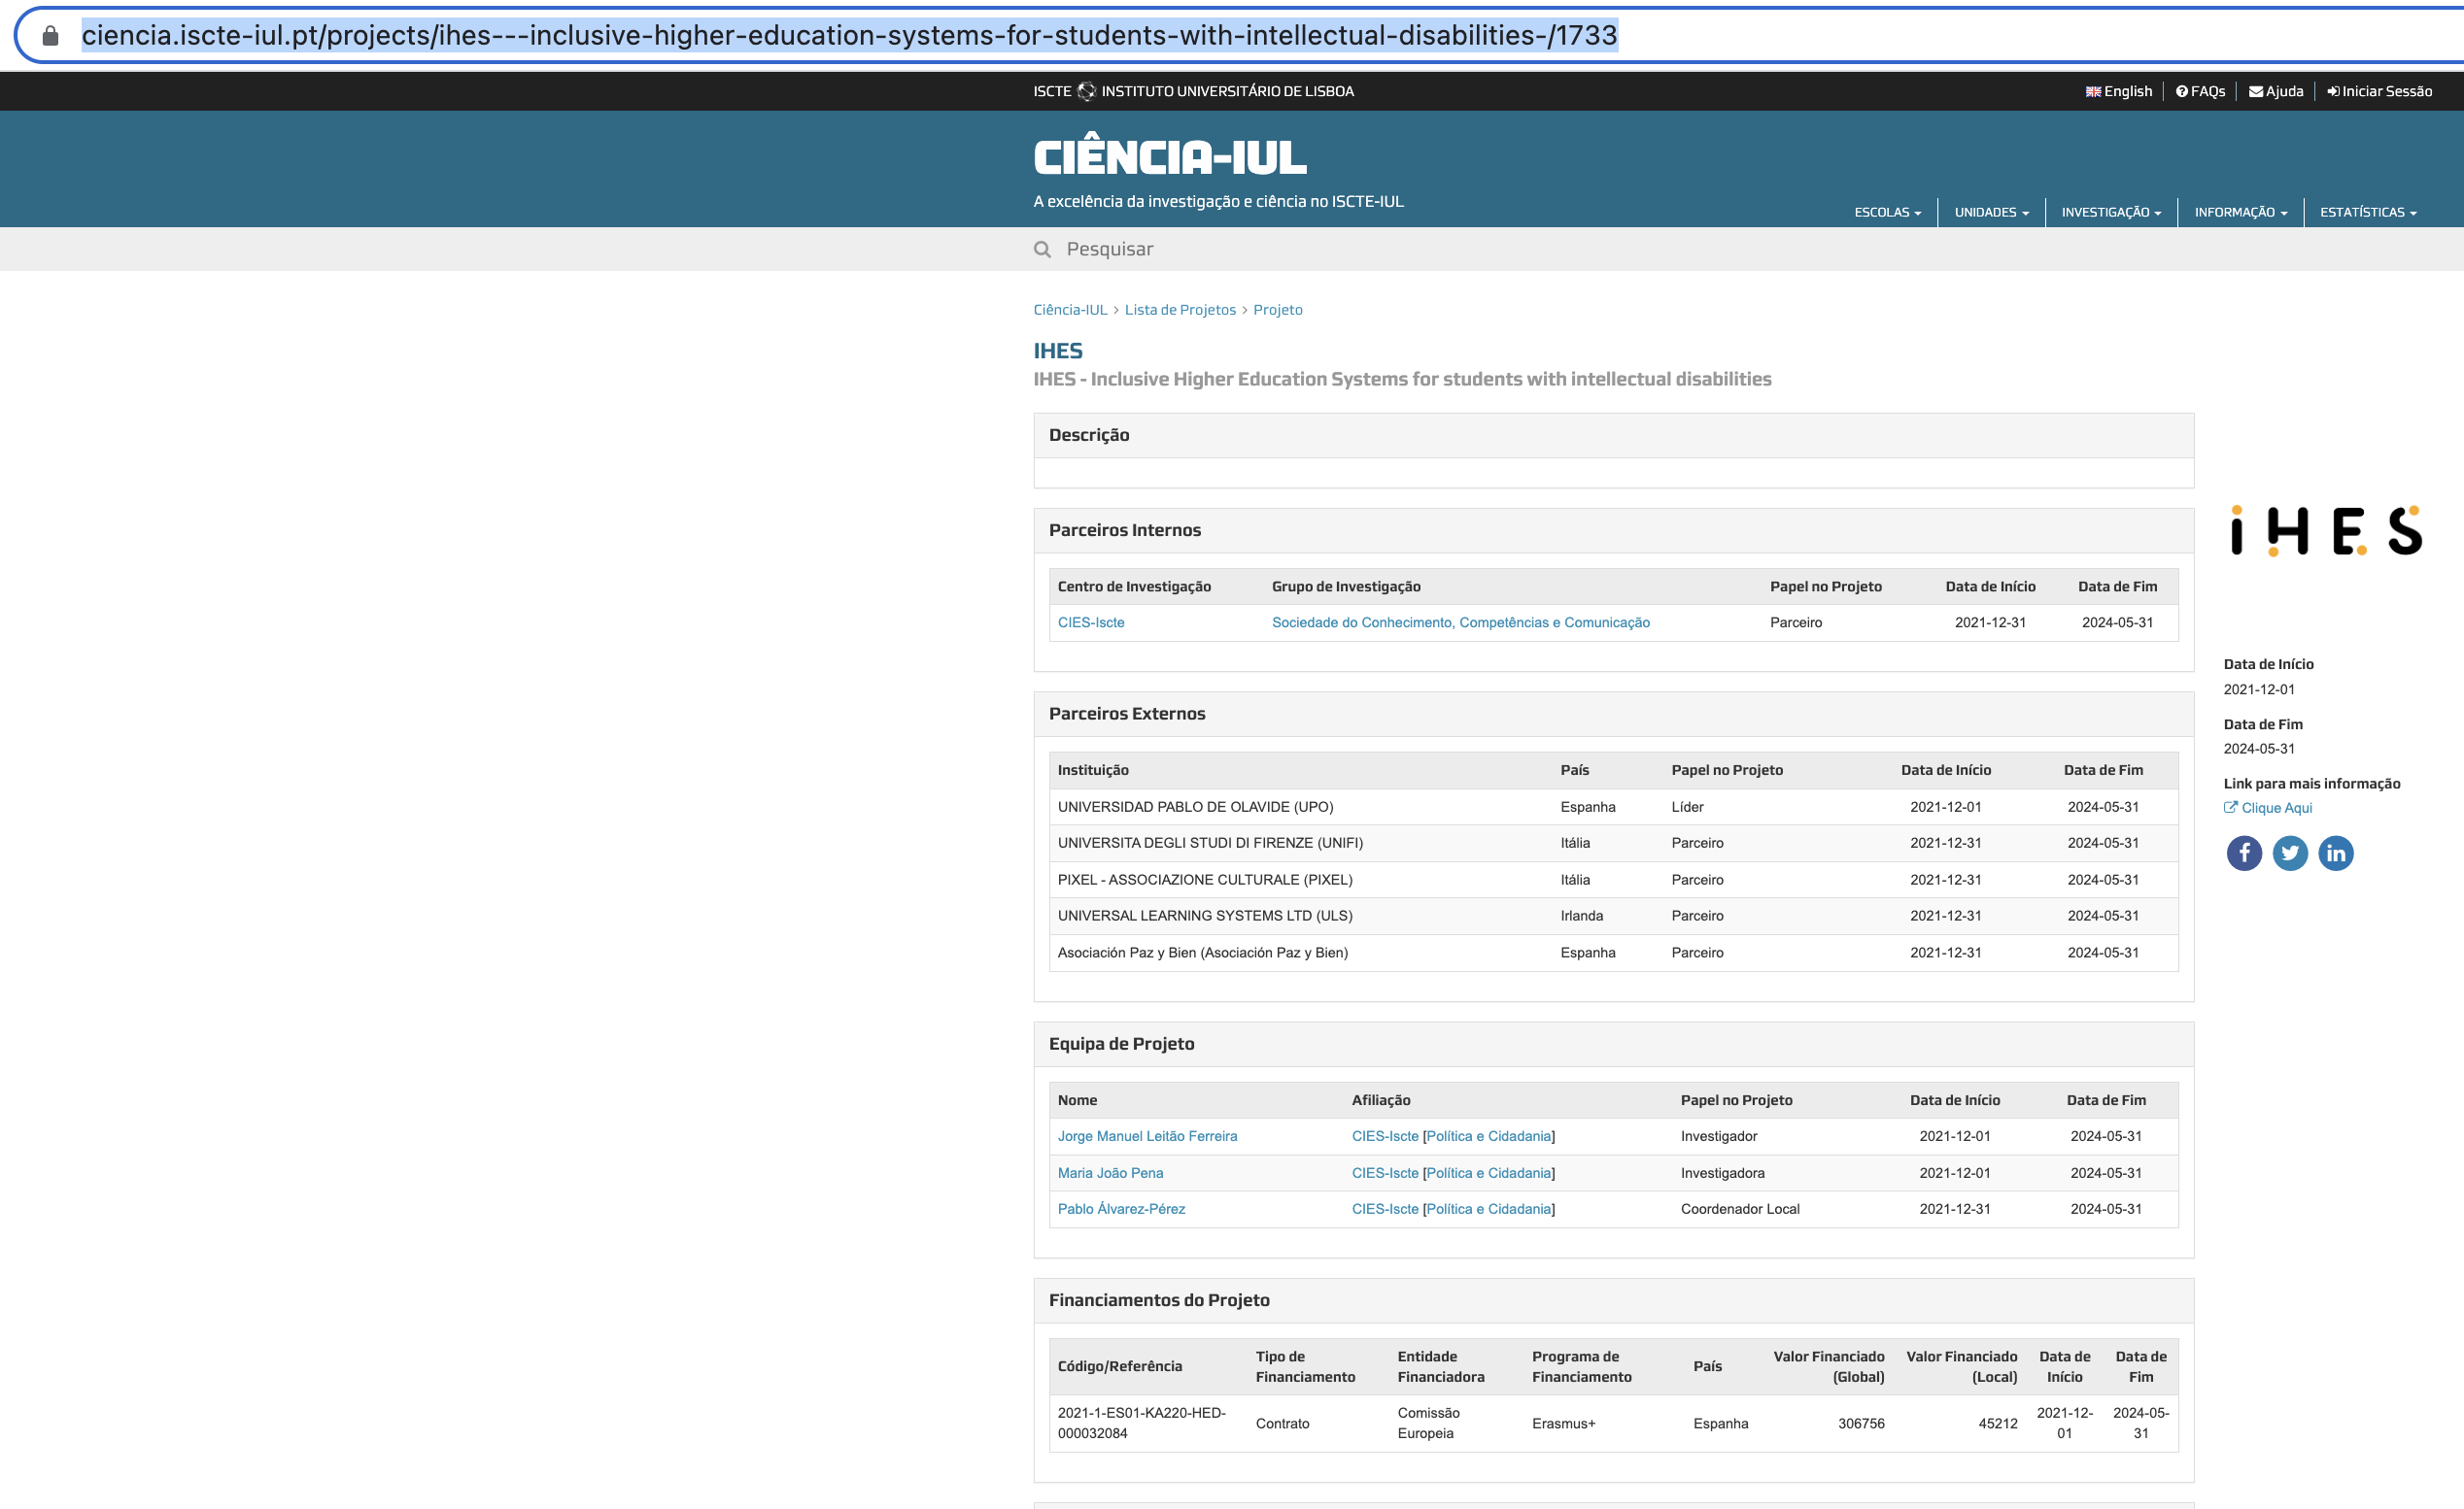Viewport: 2464px width, 1509px height.
Task: Click Coordenador Local role cell
Action: point(1740,1209)
